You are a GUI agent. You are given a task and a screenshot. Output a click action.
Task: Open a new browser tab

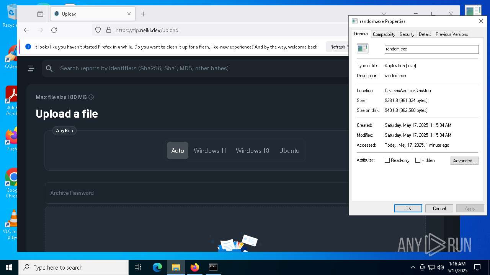coord(144,14)
